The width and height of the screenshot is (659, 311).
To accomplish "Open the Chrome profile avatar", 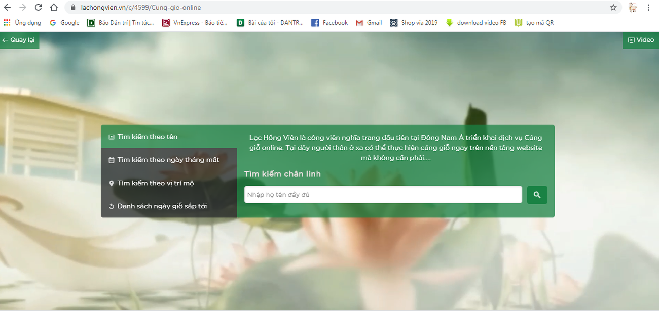I will [633, 8].
